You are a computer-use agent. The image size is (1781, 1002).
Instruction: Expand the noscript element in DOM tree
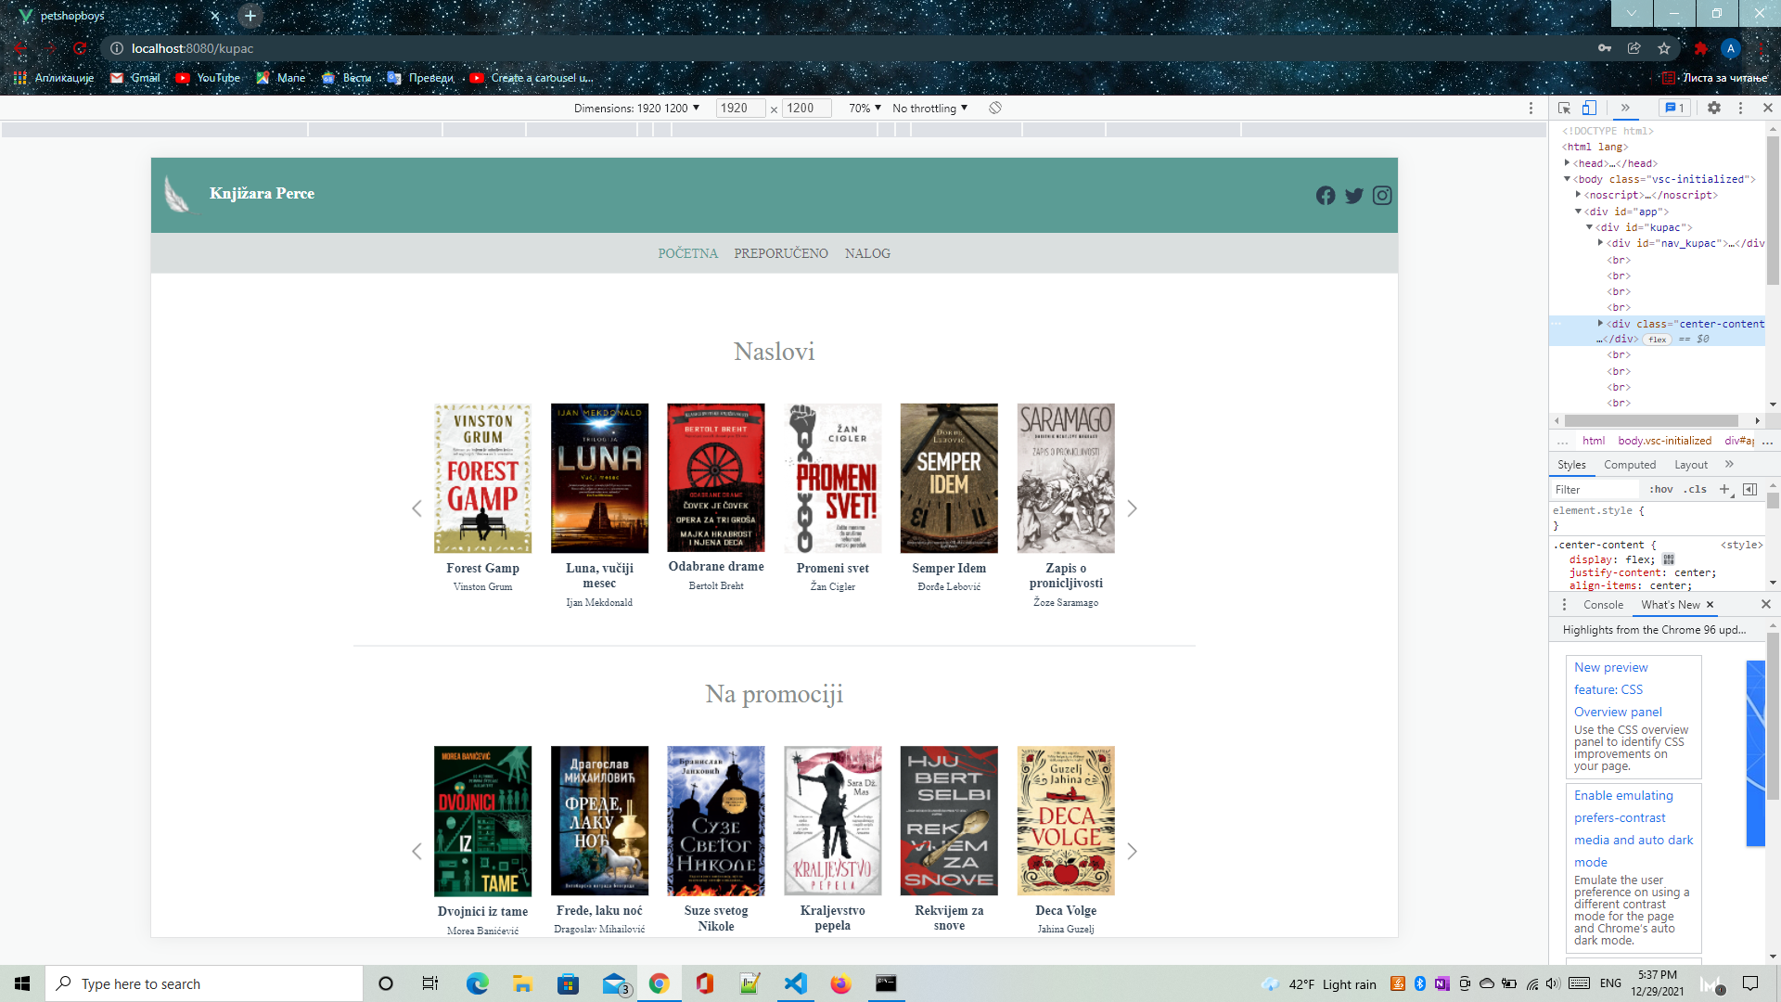pyautogui.click(x=1578, y=195)
